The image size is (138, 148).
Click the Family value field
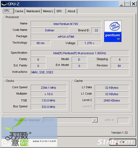(38, 60)
